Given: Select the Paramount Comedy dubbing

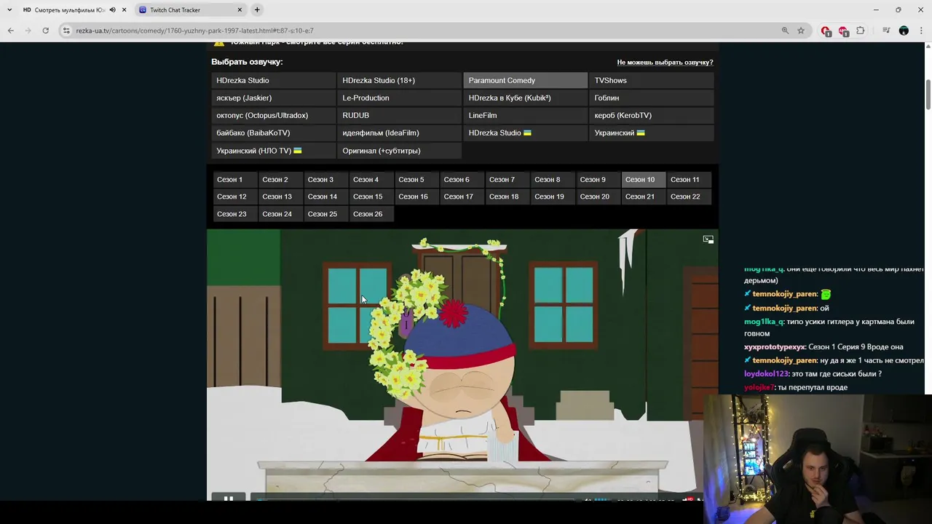Looking at the screenshot, I should tap(526, 80).
